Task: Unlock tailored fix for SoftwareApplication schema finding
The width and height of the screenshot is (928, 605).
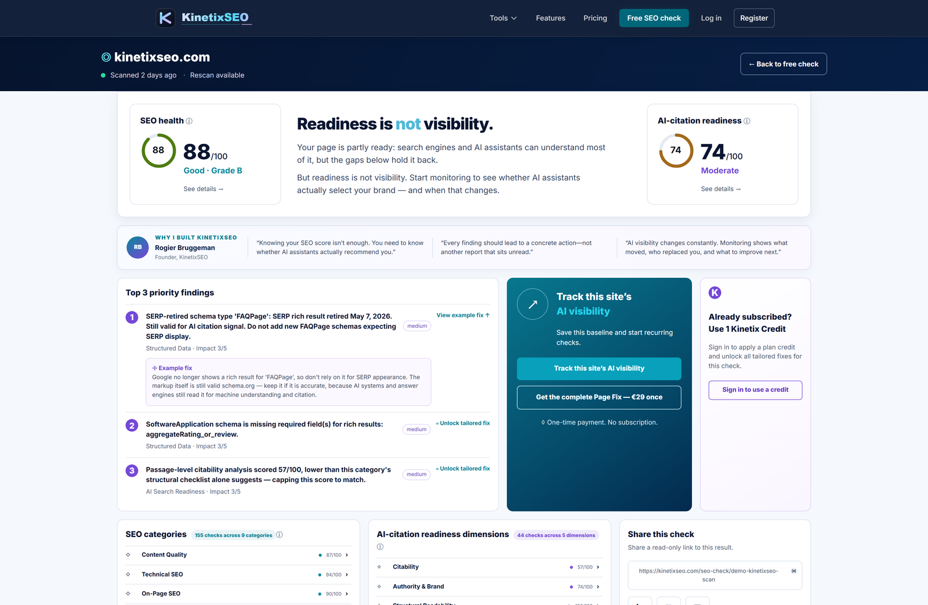Action: [x=463, y=423]
